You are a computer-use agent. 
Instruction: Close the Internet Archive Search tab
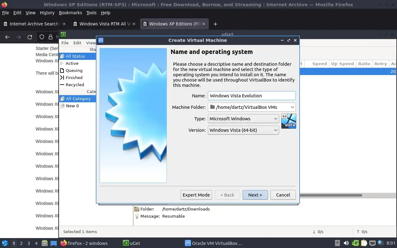[64, 24]
